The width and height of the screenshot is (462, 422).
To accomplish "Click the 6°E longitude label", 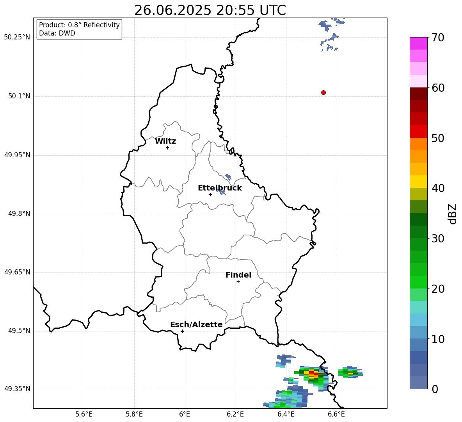I will click(x=185, y=414).
